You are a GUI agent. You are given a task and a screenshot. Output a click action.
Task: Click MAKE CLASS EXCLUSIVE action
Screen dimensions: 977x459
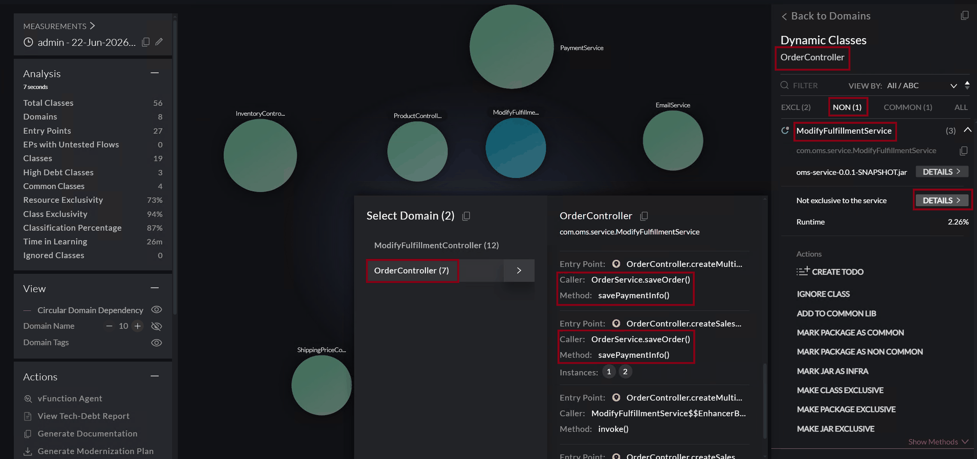840,390
